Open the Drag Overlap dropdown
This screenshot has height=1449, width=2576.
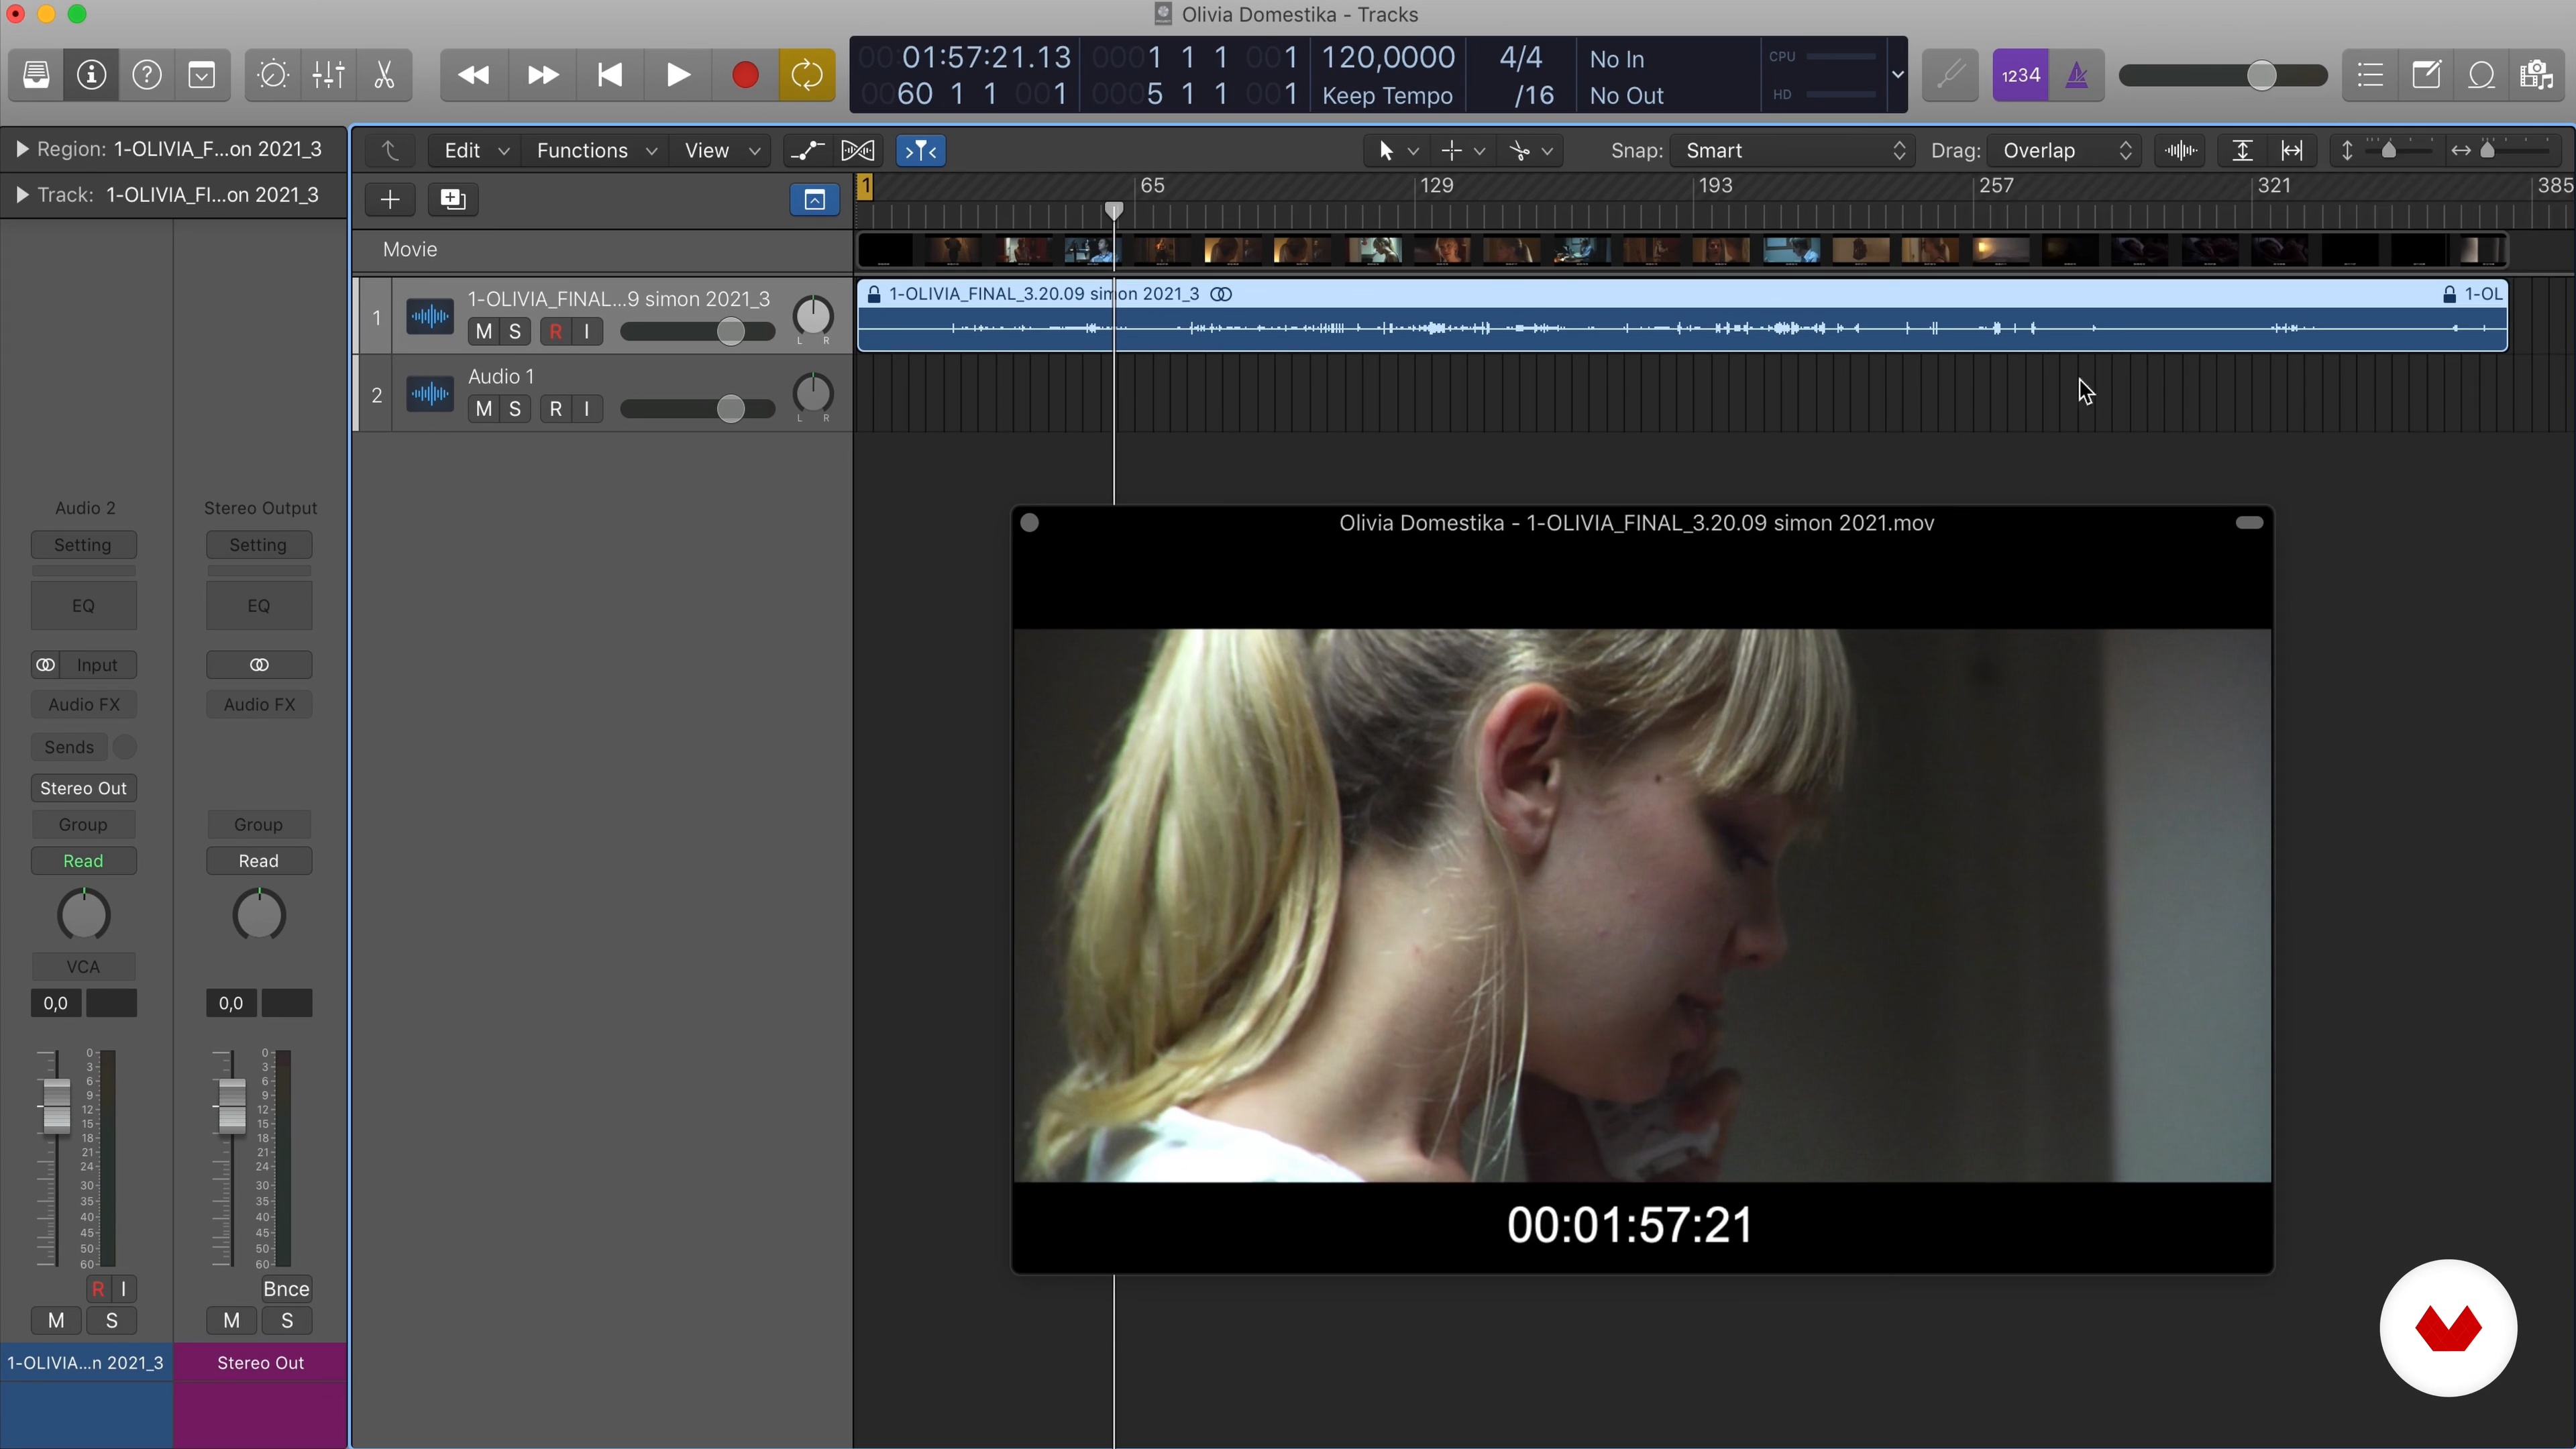coord(2065,151)
